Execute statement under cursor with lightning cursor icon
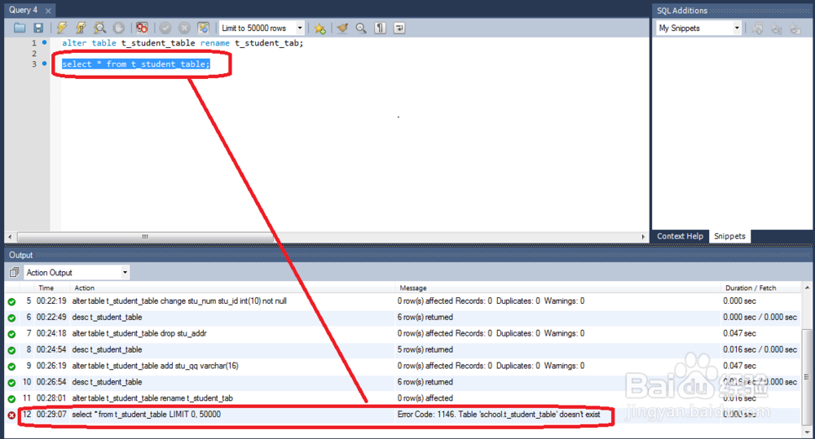The width and height of the screenshot is (815, 439). pos(81,28)
